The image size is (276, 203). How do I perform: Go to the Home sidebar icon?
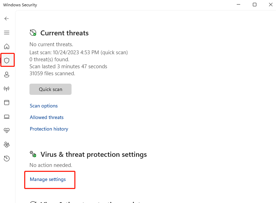coord(7,47)
